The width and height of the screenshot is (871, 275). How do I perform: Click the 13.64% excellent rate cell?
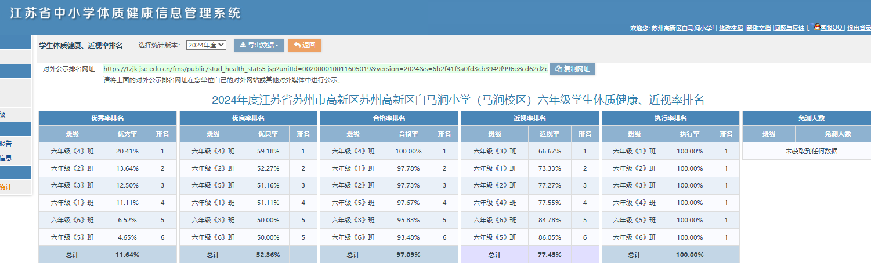pyautogui.click(x=127, y=168)
